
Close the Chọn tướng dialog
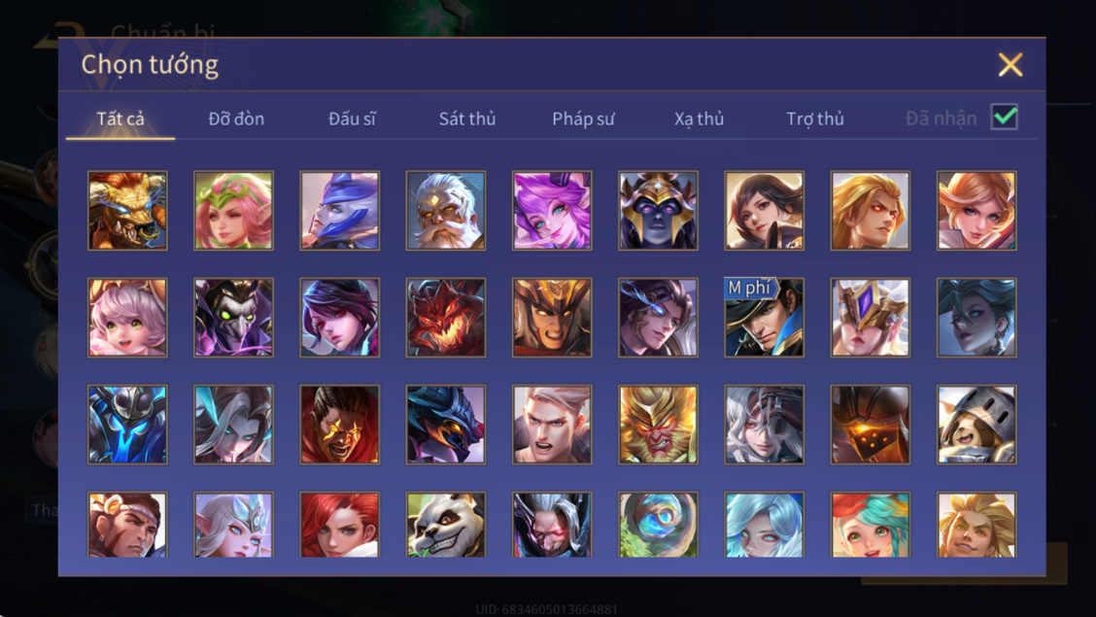(x=1010, y=65)
